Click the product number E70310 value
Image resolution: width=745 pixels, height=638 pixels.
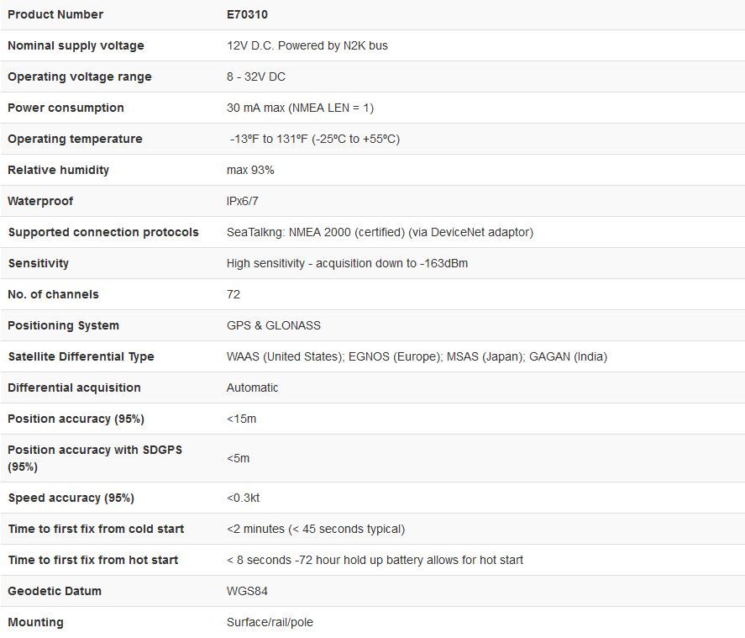(247, 14)
